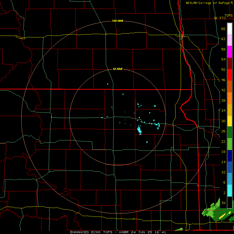Click the 34 value on the legend
The width and height of the screenshot is (234, 234).
(223, 111)
